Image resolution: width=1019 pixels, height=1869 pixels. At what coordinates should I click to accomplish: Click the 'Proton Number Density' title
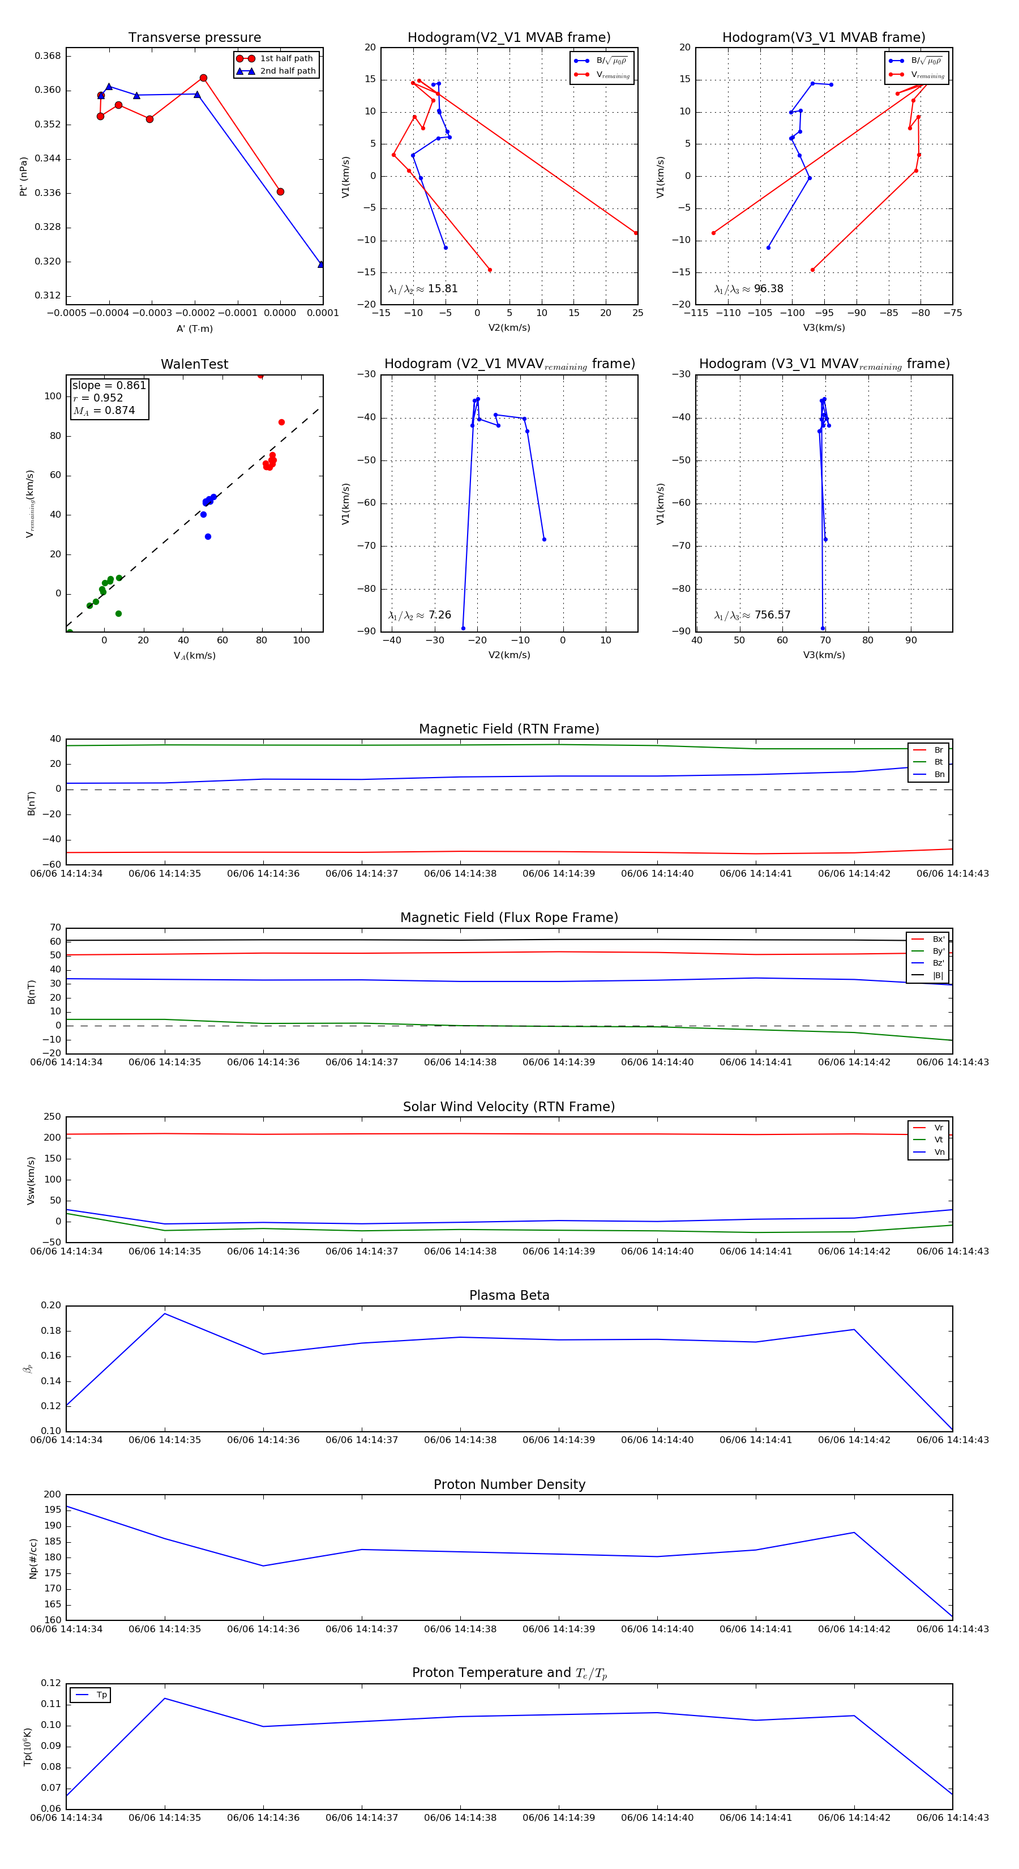(x=509, y=1484)
